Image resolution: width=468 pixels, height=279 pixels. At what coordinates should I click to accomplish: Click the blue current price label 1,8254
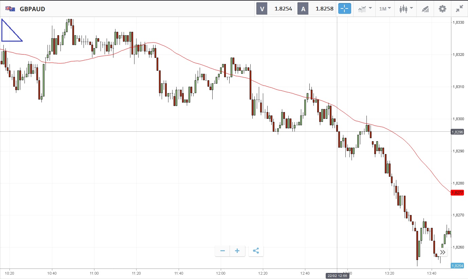coord(457,266)
